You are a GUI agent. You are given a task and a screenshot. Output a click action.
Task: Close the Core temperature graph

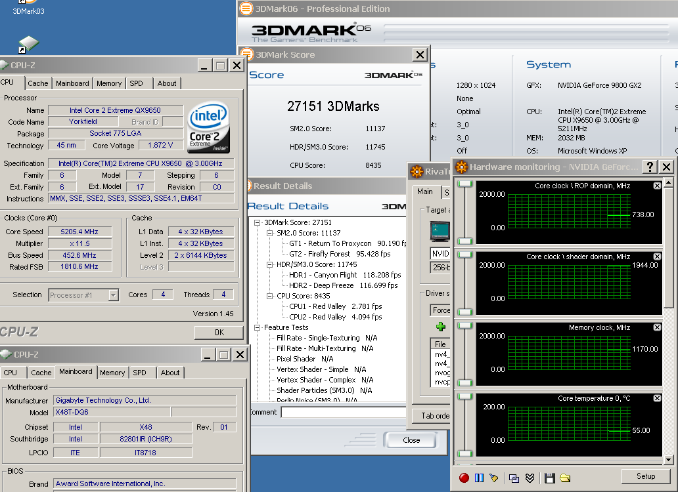pos(657,398)
